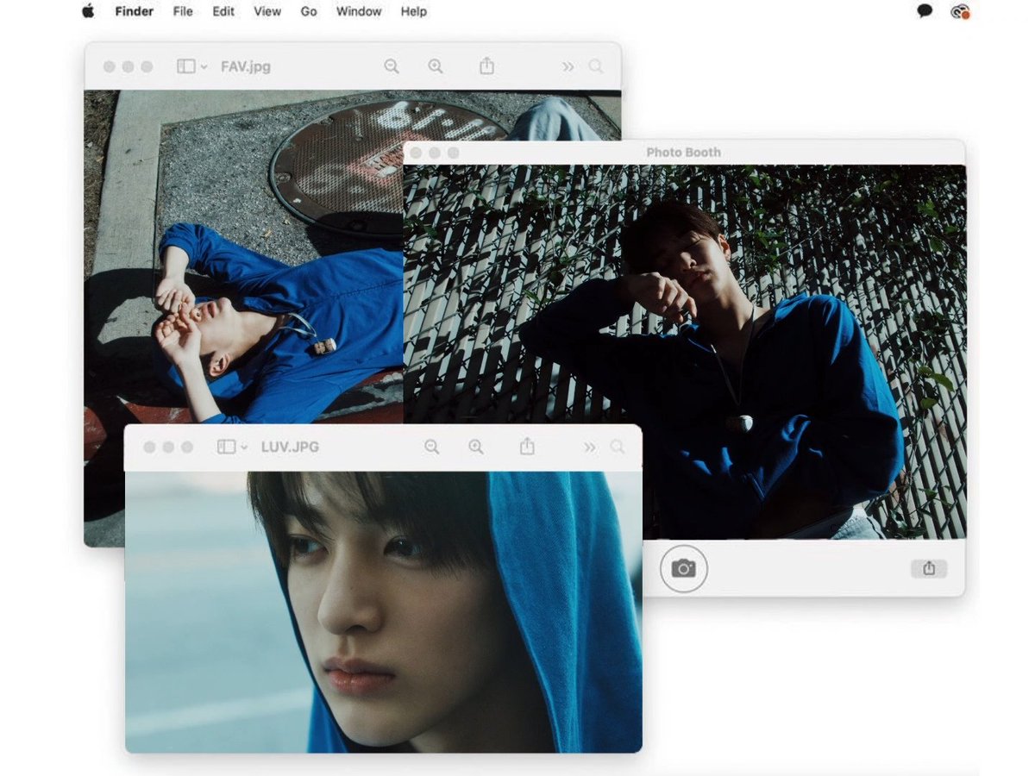Click the Photo Booth share button
This screenshot has height=776, width=1035.
(x=929, y=568)
